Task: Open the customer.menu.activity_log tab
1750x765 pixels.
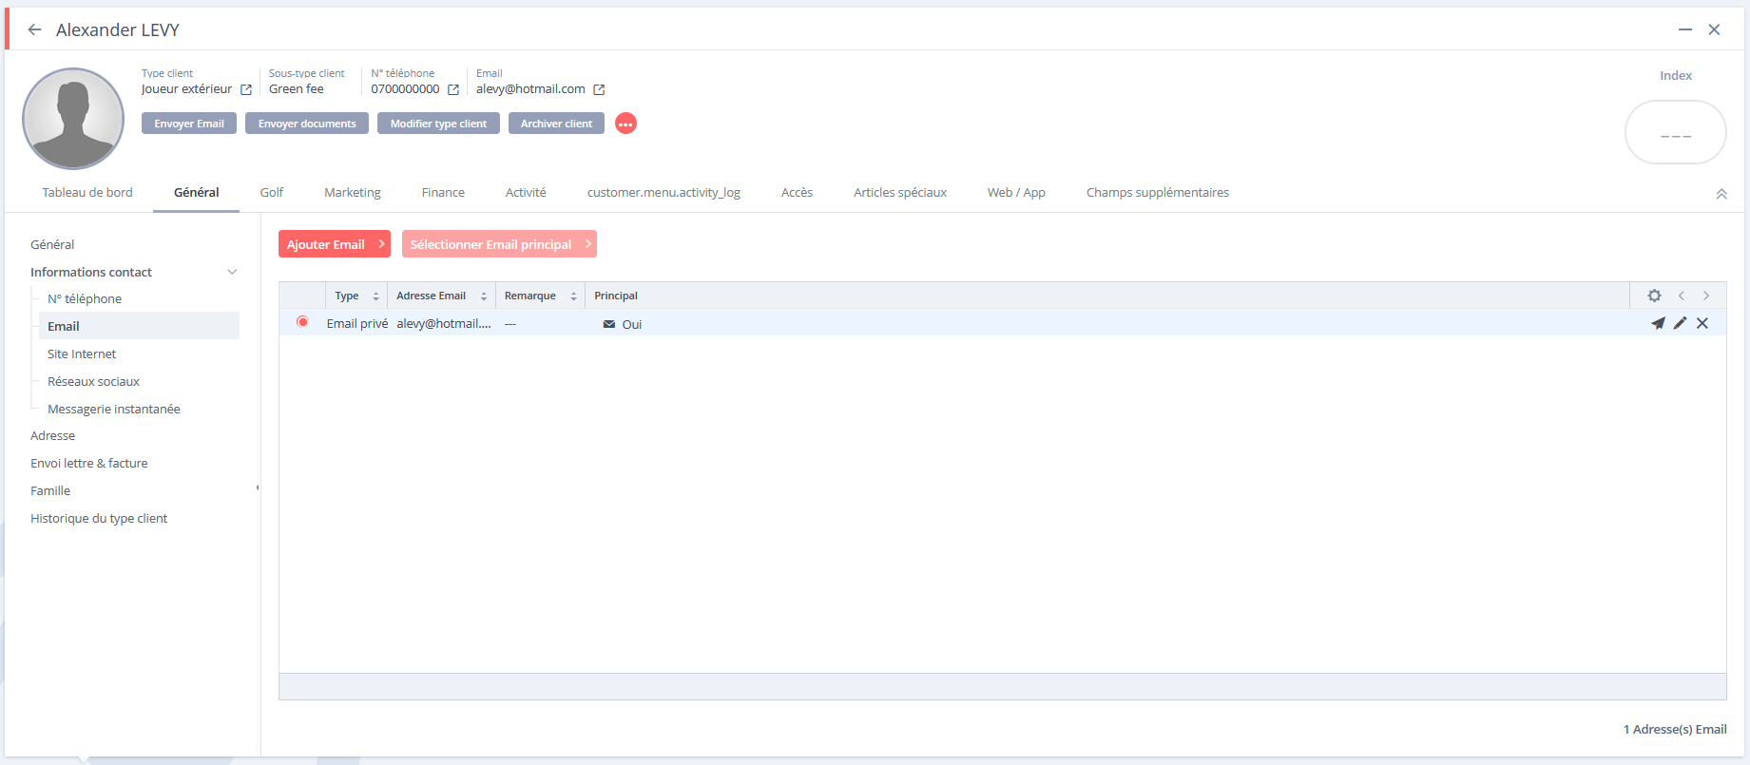Action: [663, 192]
